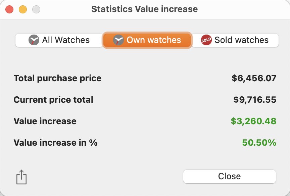Close the window with the red button
Viewport: 290px width, 196px height.
(9, 9)
